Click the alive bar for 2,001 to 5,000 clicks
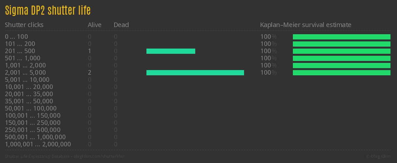This screenshot has height=163, width=397. coord(195,73)
